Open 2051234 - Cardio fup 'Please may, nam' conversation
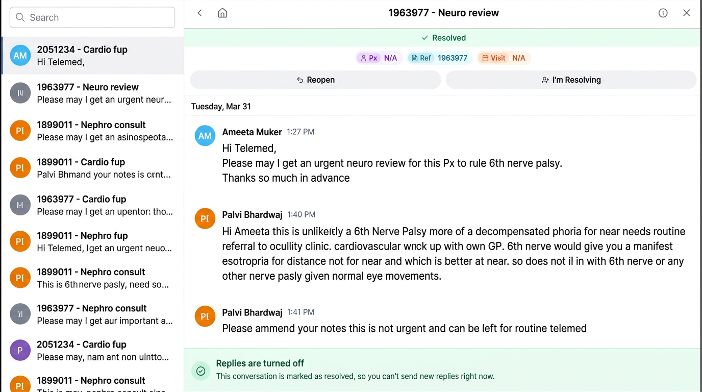The width and height of the screenshot is (702, 392). tap(92, 350)
